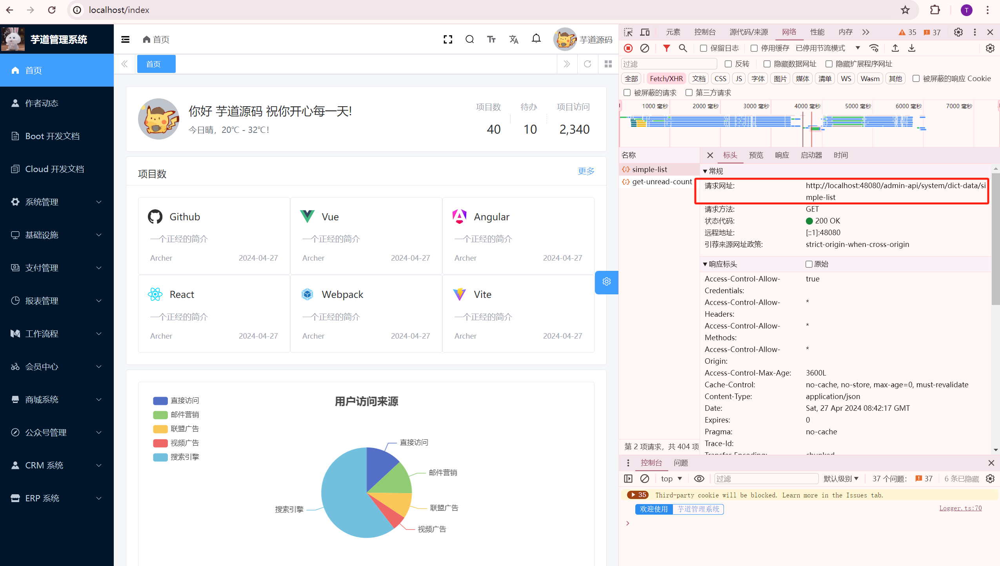The height and width of the screenshot is (566, 1000).
Task: Switch to the 元素 DevTools tab
Action: [673, 32]
